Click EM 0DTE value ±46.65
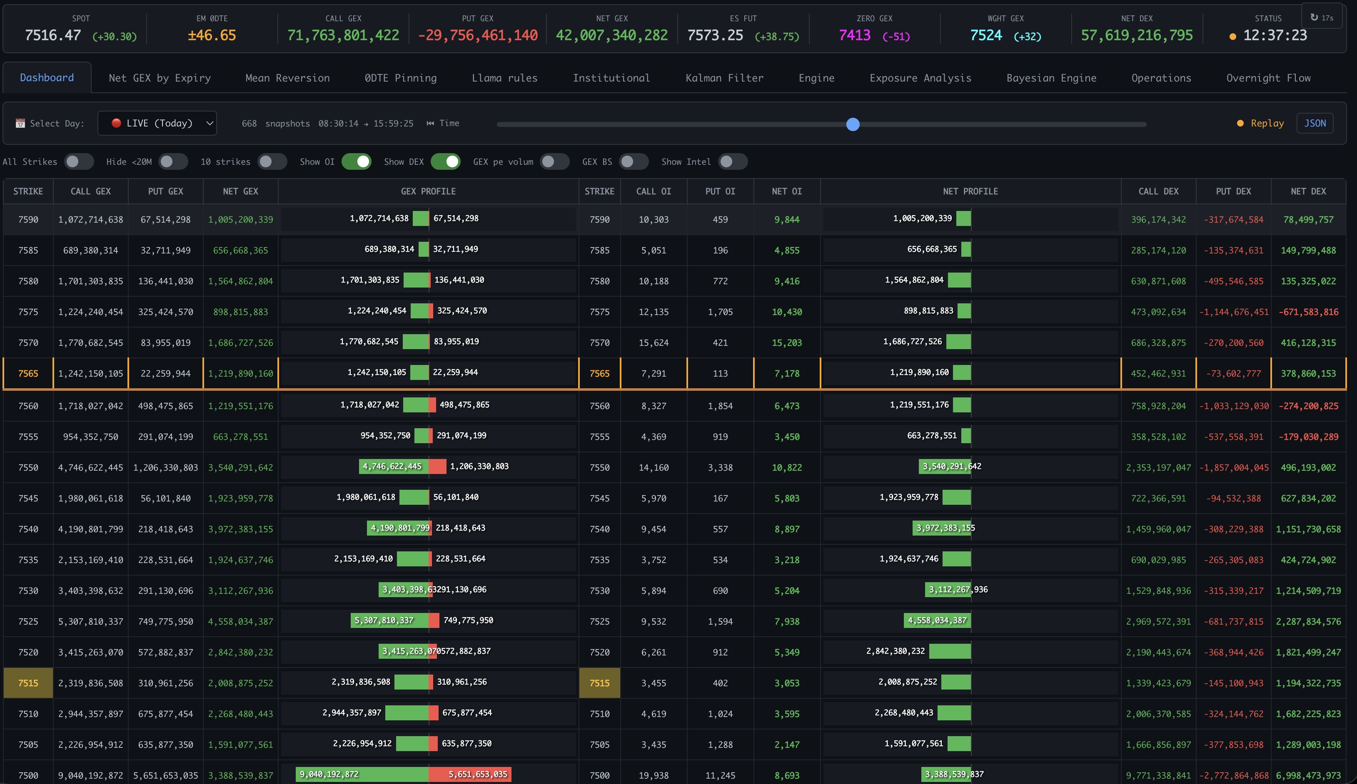 [212, 35]
